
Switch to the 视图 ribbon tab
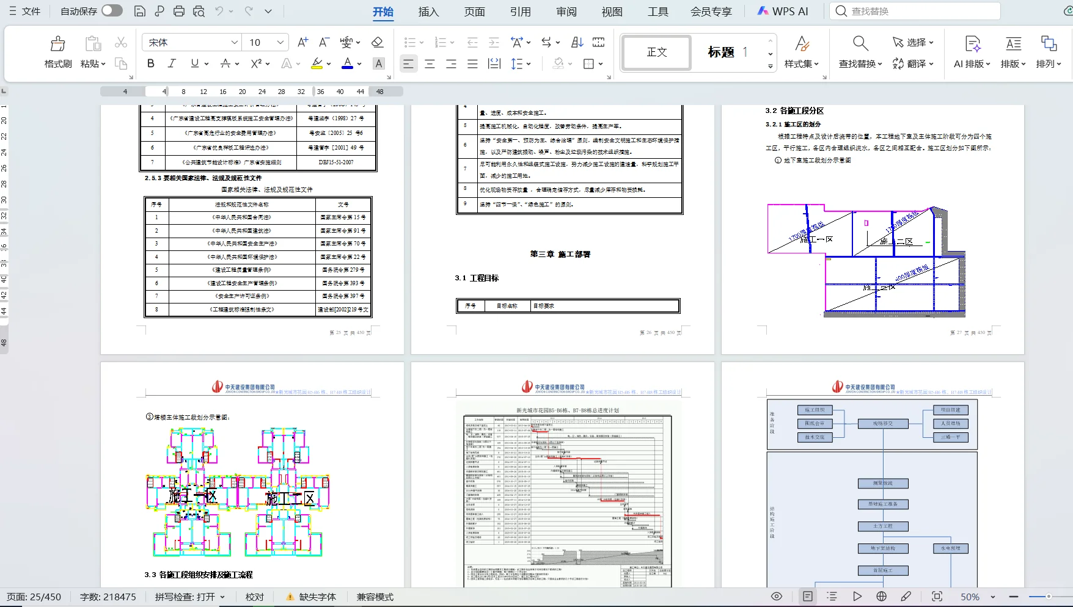pos(612,12)
